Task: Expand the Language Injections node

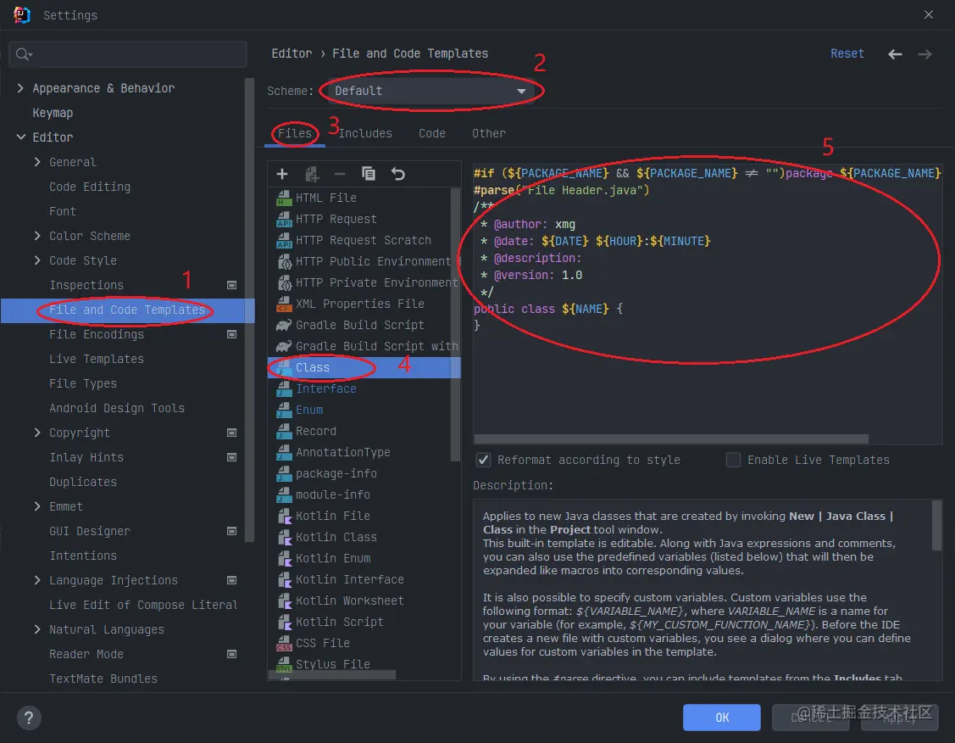Action: pyautogui.click(x=37, y=580)
